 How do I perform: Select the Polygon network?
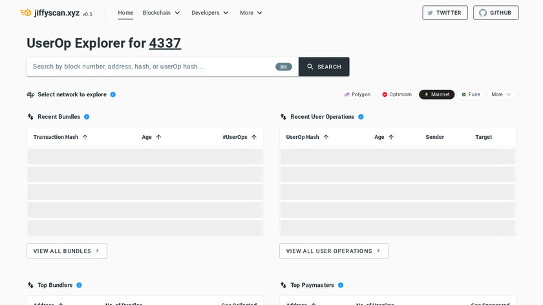click(x=357, y=94)
